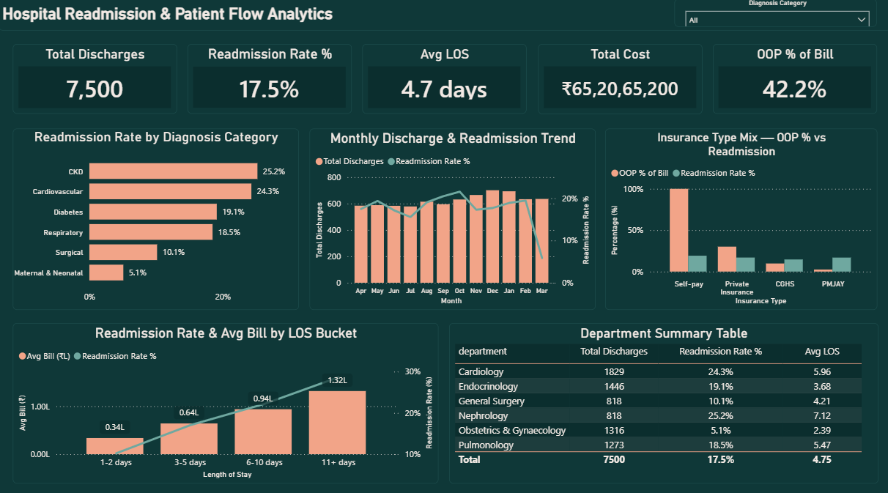Click the Readmission Rate % legend swatch in the monthly trend
Screen dimensions: 888x493
391,161
